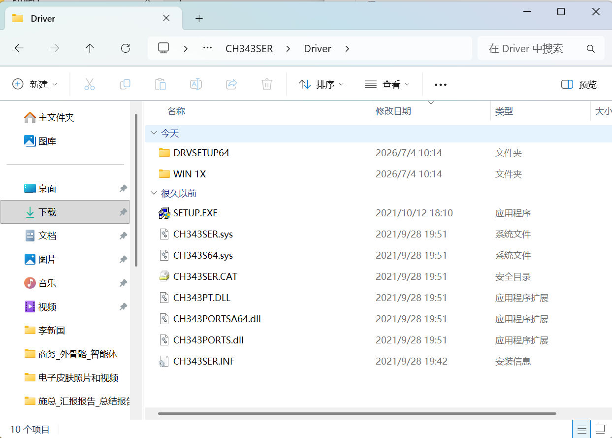Click the 在 Driver 中搜索 search box
Screen dimensions: 612x438
tap(541, 49)
